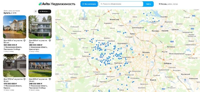
Task: Click the Найти search button
Action: [148, 4]
